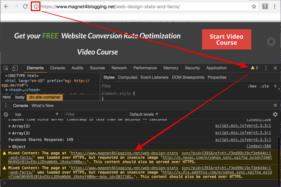The height and width of the screenshot is (187, 281).
Task: Click body in the breadcrumb bar
Action: [20, 97]
